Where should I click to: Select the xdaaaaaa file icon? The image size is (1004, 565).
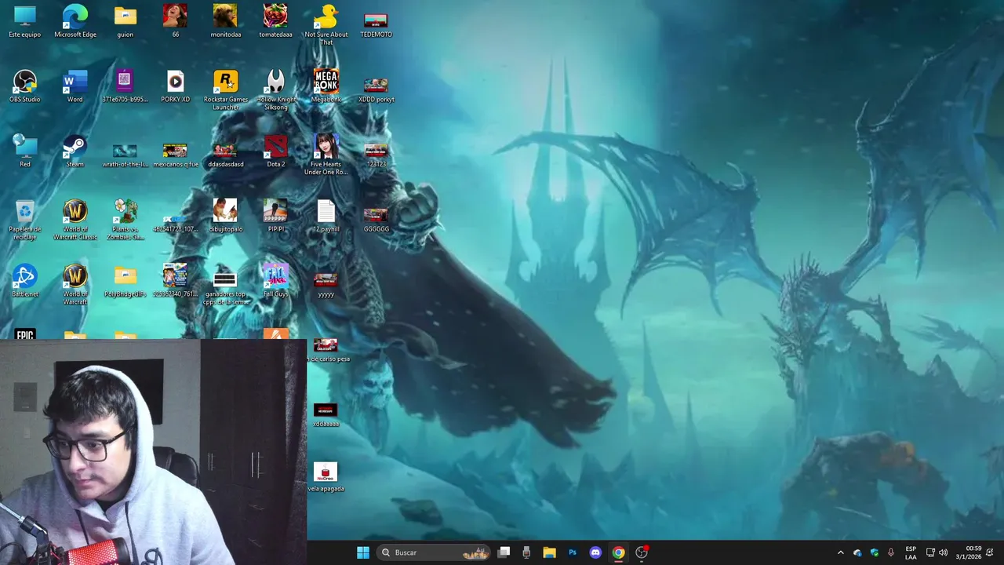pos(326,414)
